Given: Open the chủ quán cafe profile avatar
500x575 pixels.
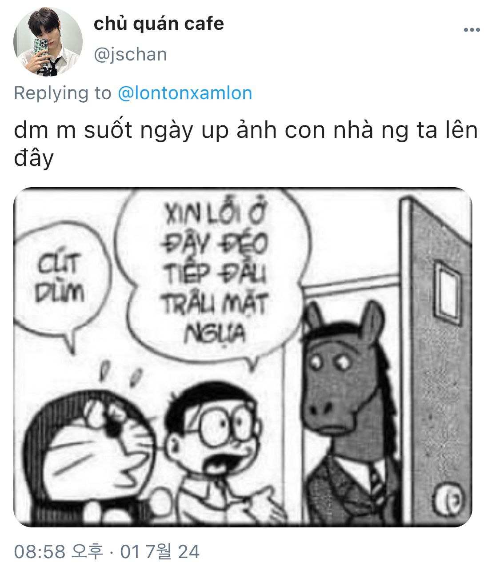Looking at the screenshot, I should click(x=48, y=42).
